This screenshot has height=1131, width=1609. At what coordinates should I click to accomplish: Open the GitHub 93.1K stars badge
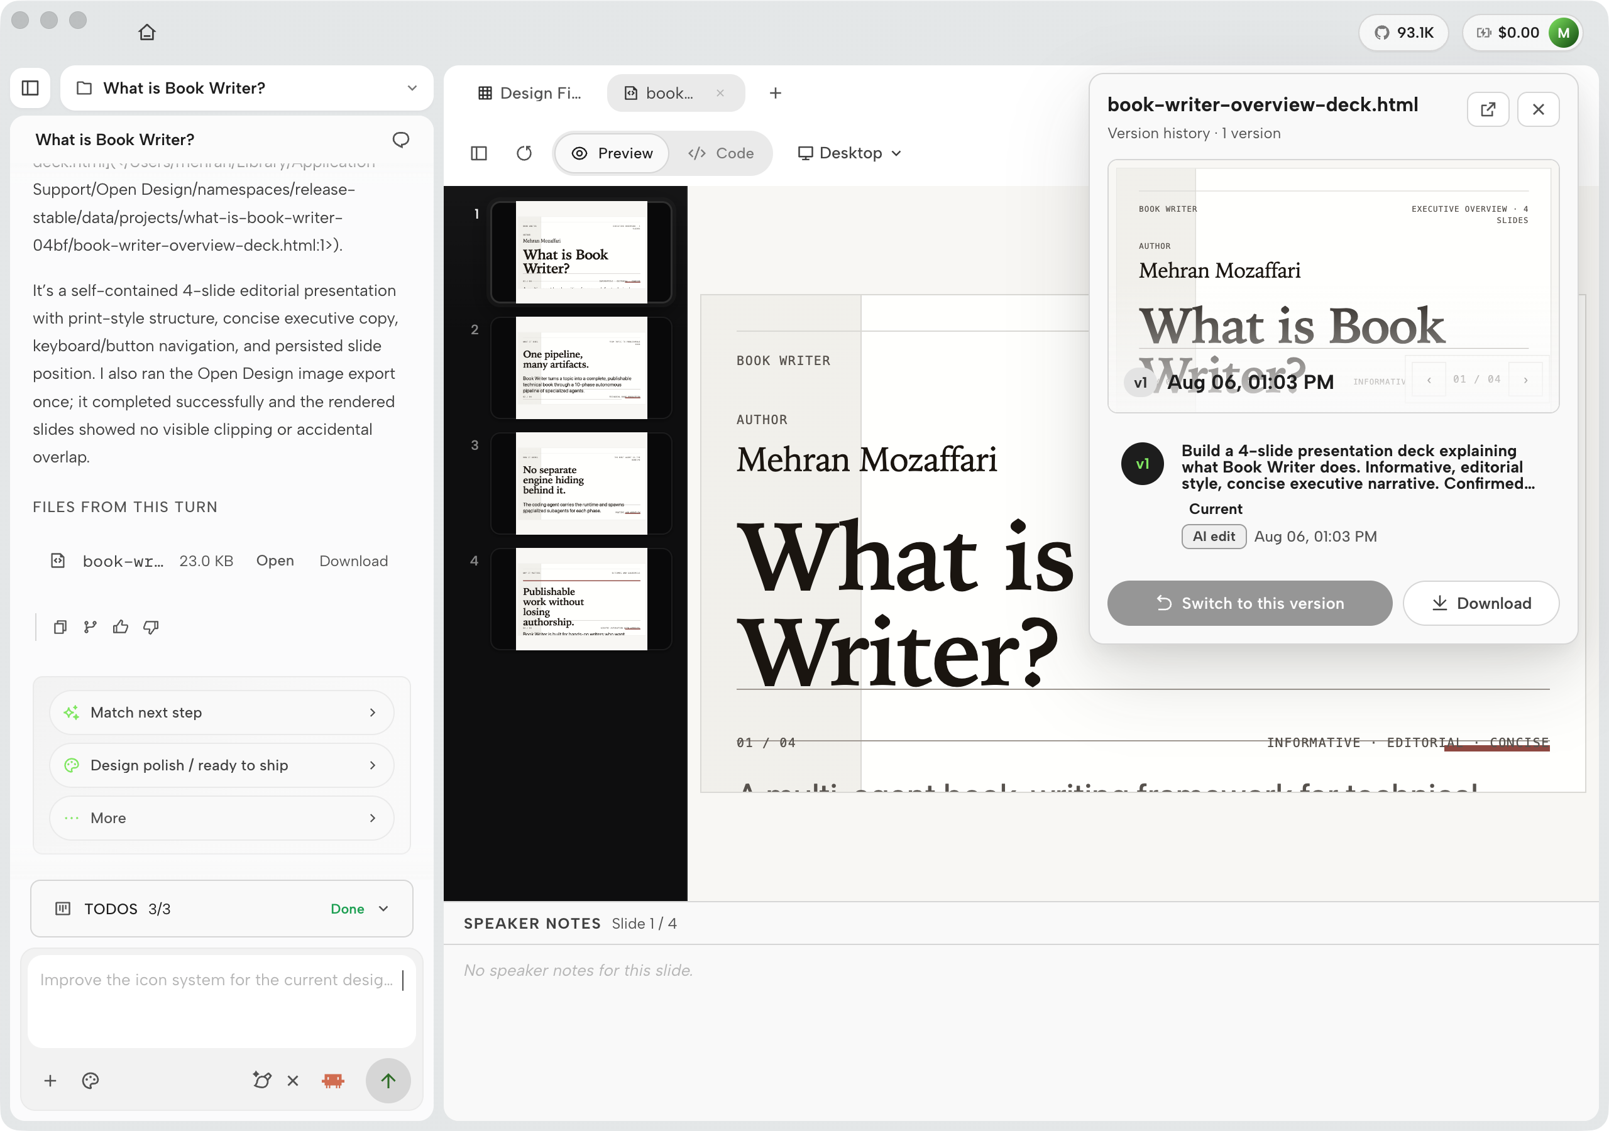coord(1403,32)
